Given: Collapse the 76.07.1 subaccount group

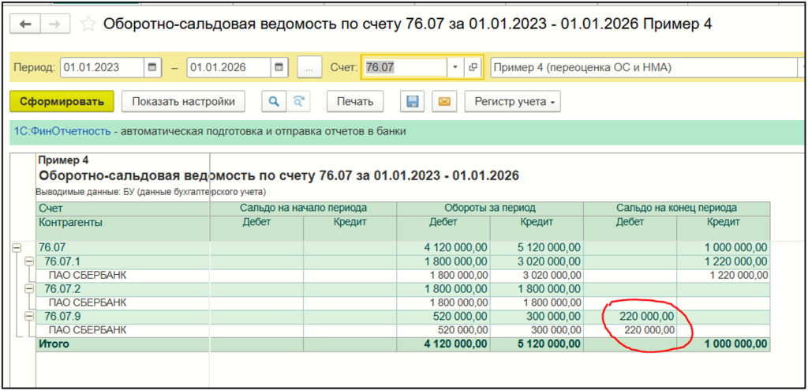Looking at the screenshot, I should [30, 261].
